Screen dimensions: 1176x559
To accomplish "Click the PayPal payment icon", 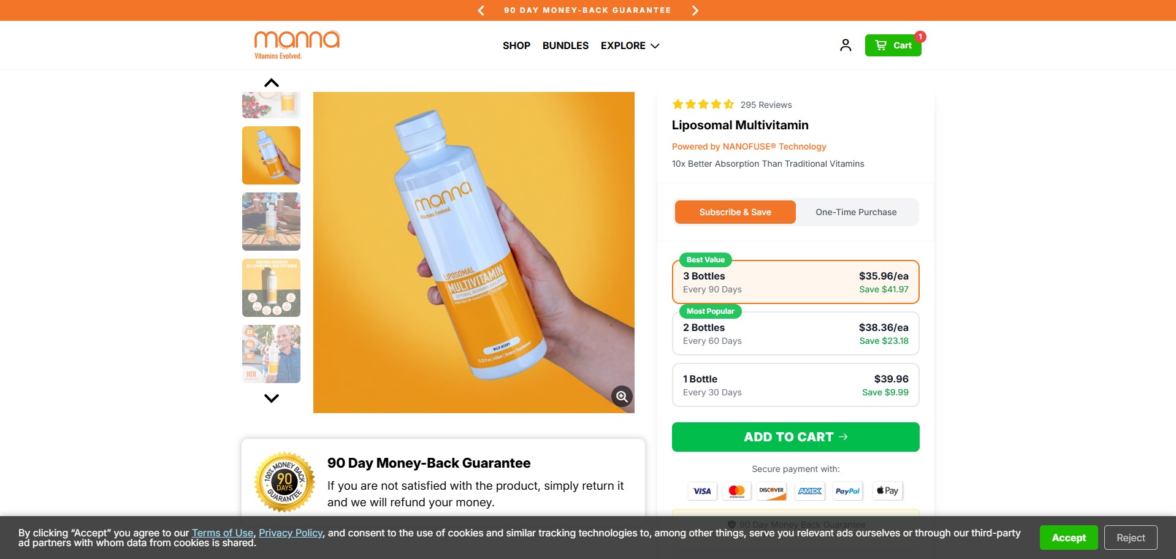I will (x=847, y=491).
